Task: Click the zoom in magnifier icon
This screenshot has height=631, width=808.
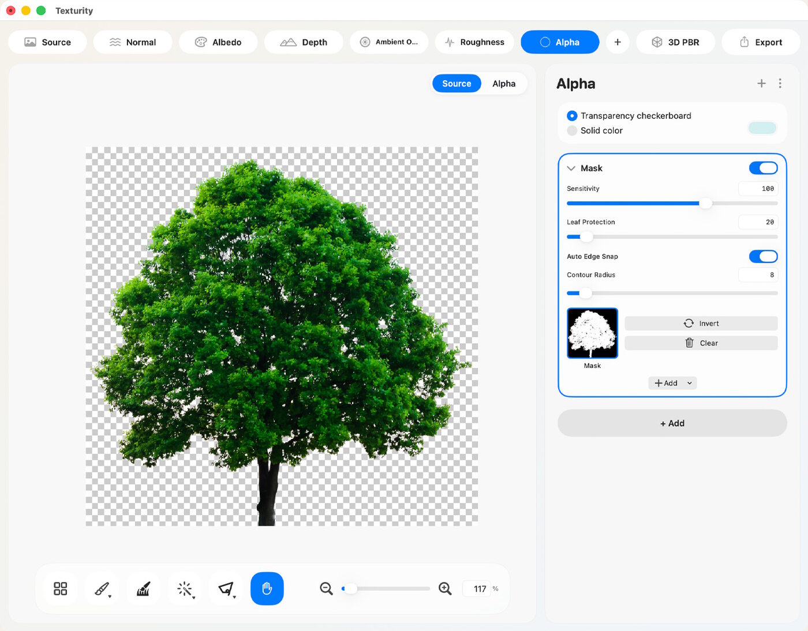Action: (x=445, y=588)
